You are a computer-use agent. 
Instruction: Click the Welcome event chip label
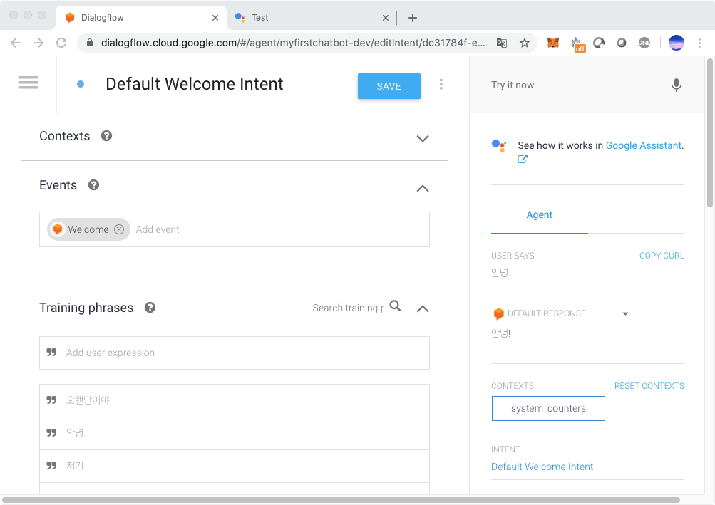pyautogui.click(x=88, y=229)
